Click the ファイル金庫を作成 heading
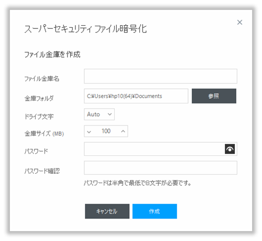The image size is (262, 241). pyautogui.click(x=52, y=55)
